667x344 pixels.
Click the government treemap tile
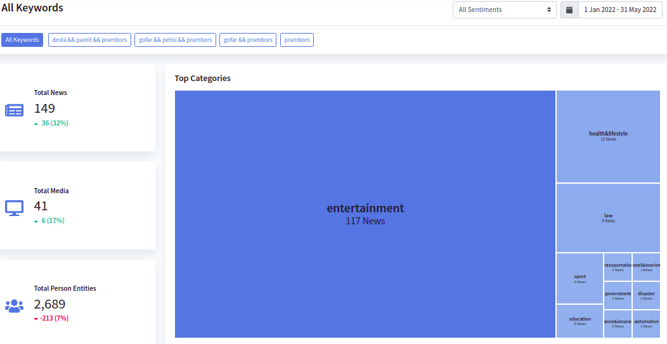(x=618, y=295)
